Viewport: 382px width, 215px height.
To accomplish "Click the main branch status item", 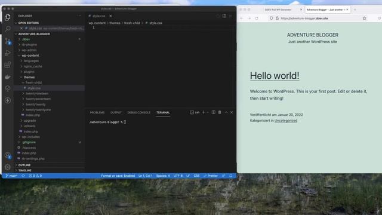I will click(x=11, y=176).
